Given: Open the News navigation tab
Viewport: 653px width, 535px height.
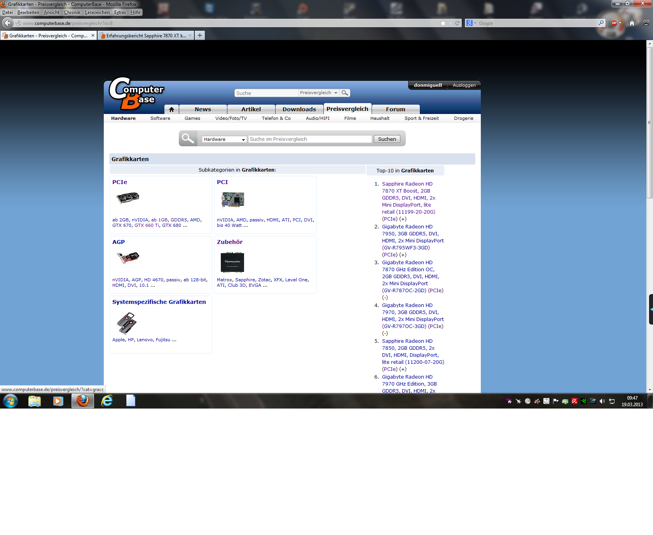Looking at the screenshot, I should pyautogui.click(x=203, y=109).
